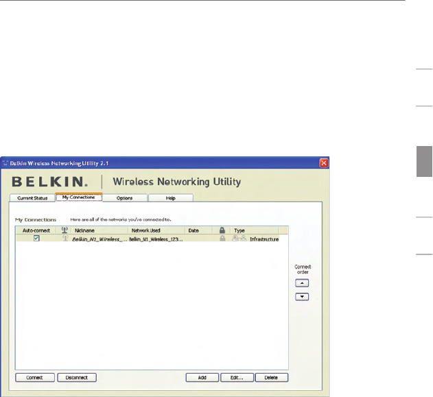This screenshot has height=397, width=433.
Task: Click the infrastructure network type icon
Action: (x=239, y=239)
